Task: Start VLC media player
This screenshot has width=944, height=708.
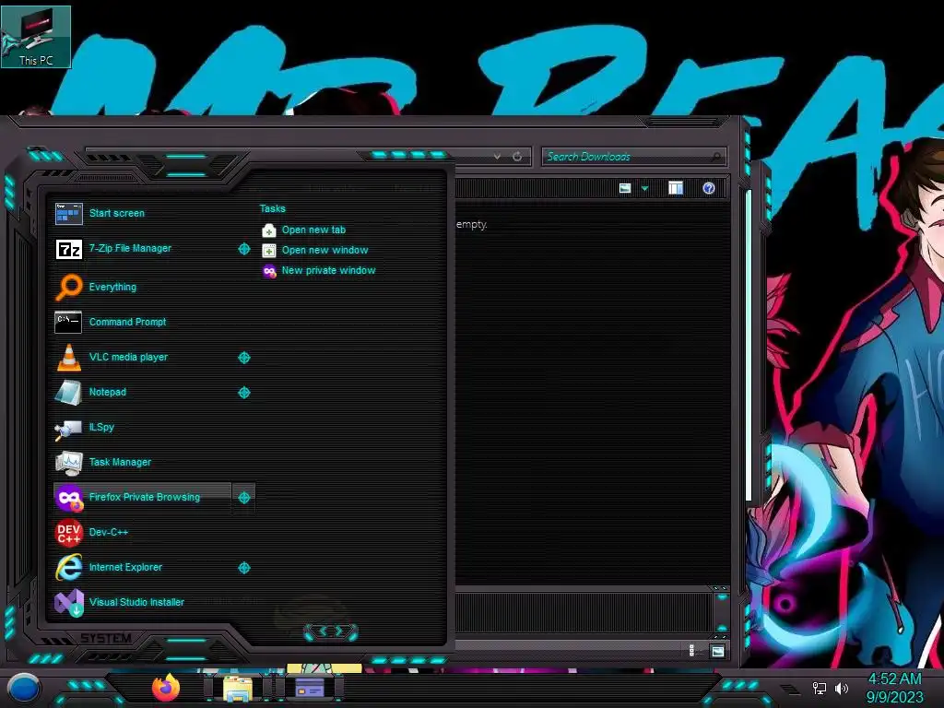Action: (x=142, y=357)
